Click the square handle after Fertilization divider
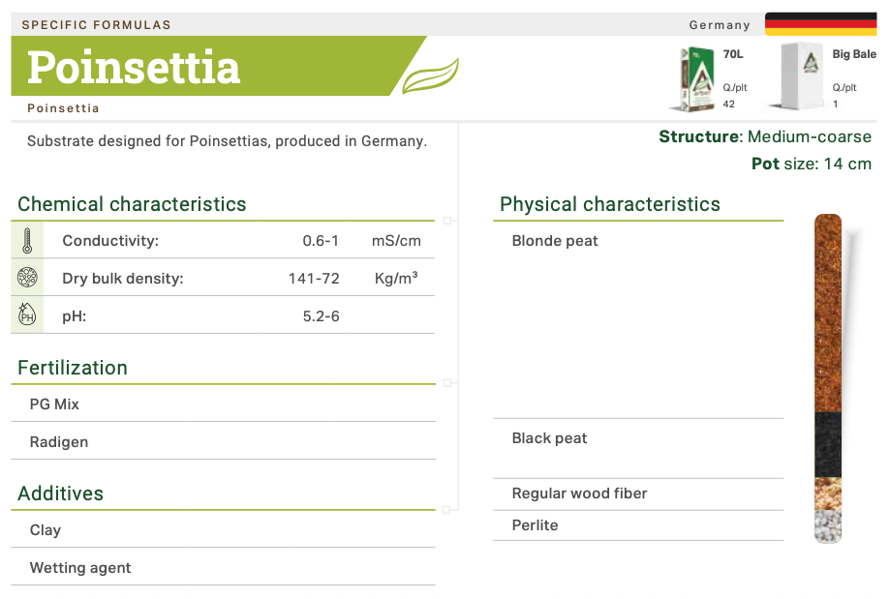Image resolution: width=890 pixels, height=599 pixels. point(447,383)
